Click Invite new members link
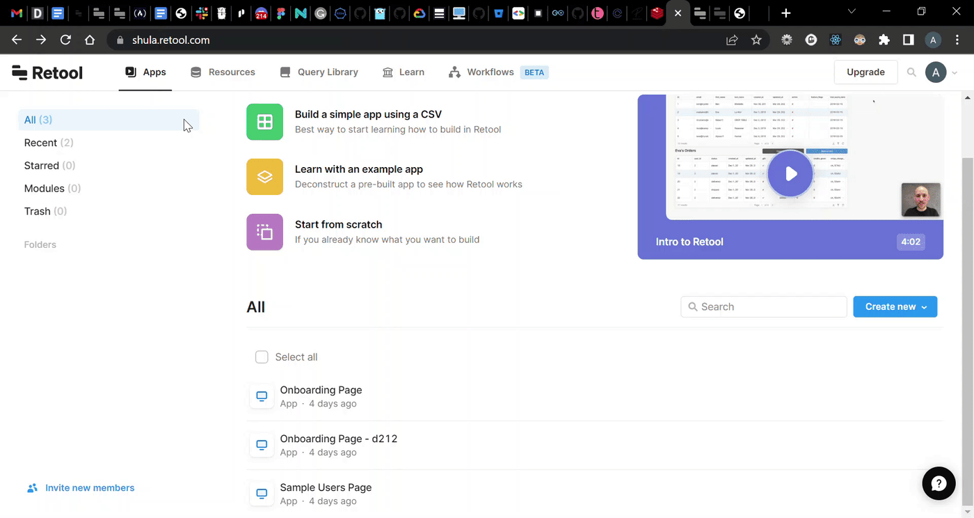The width and height of the screenshot is (974, 518). pyautogui.click(x=90, y=488)
